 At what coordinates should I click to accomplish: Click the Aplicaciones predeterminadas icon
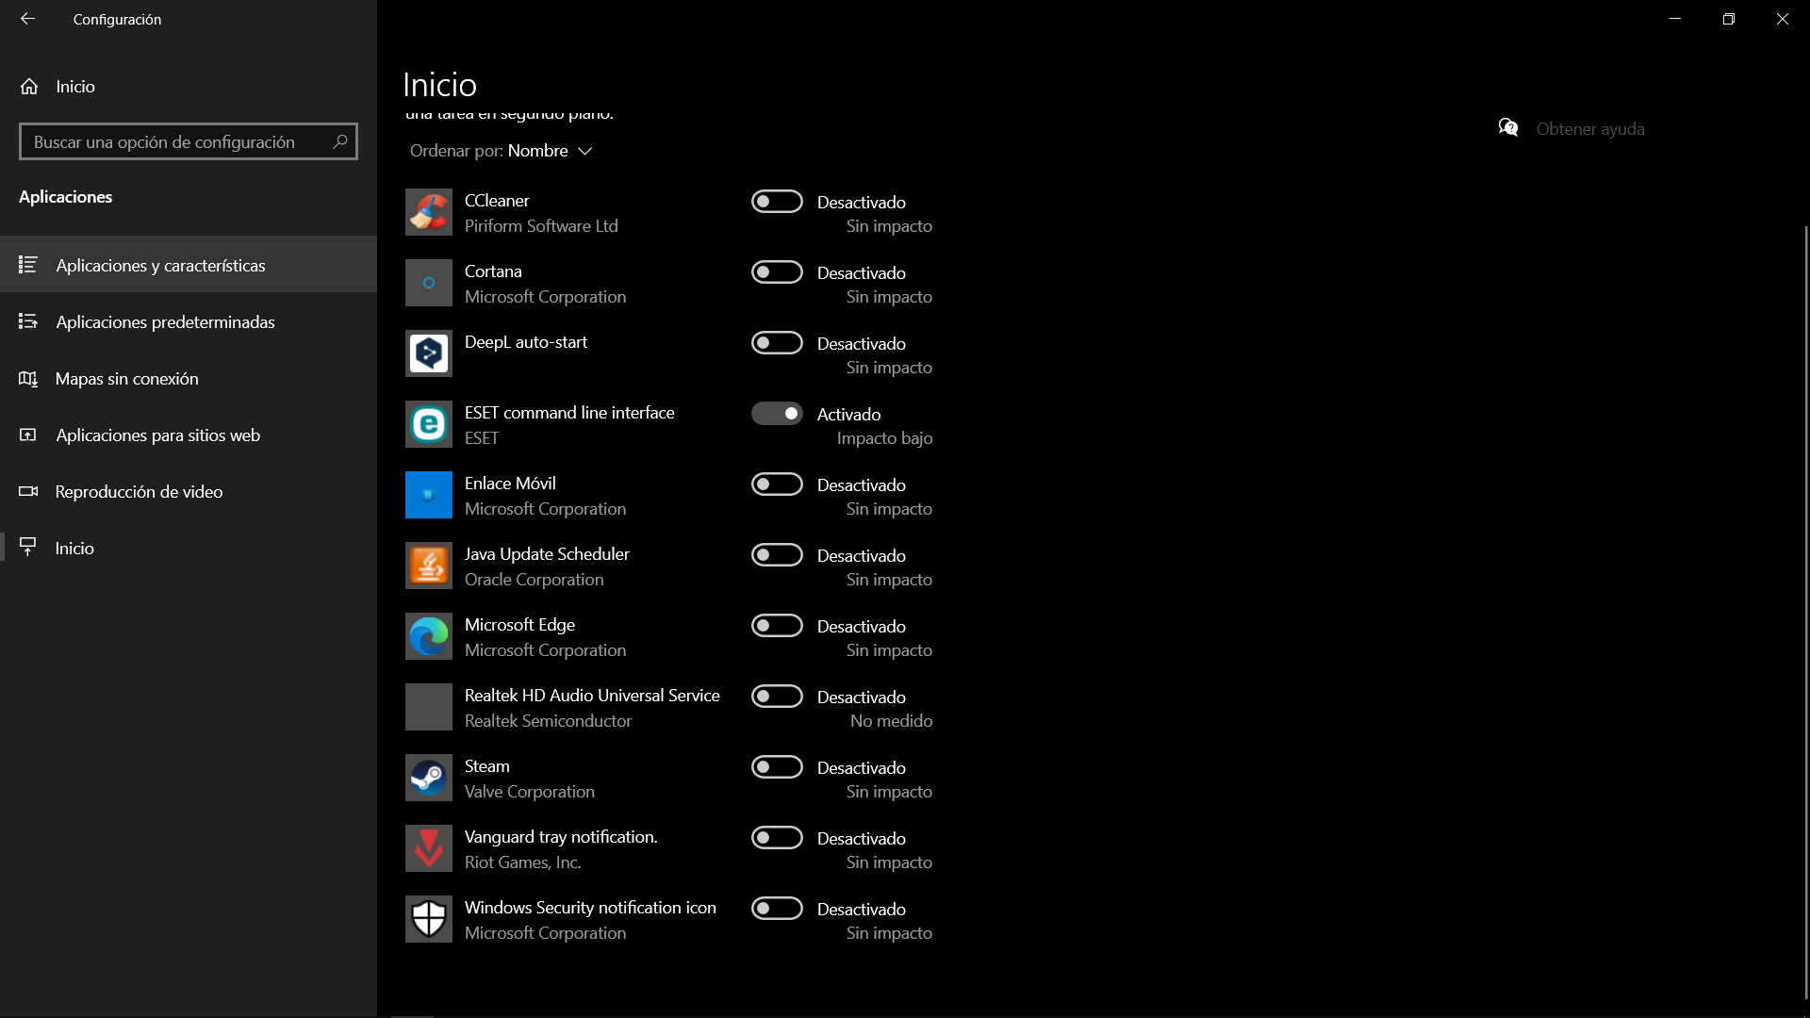click(x=28, y=321)
